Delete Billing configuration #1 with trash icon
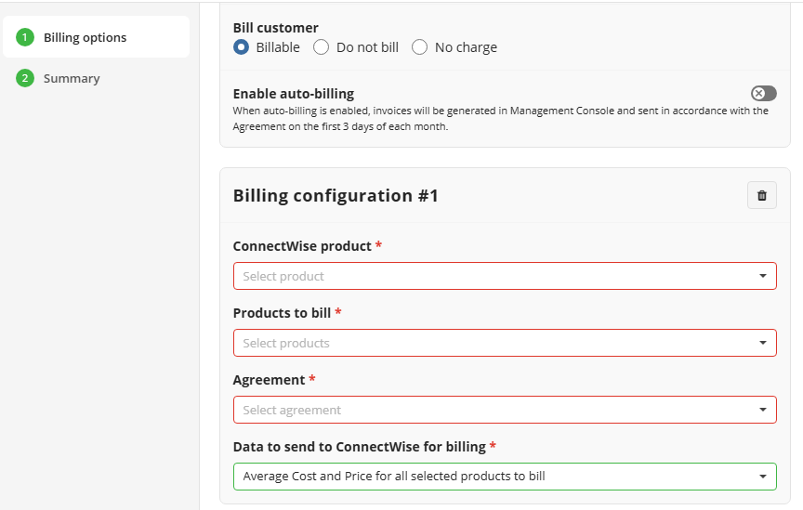 pos(761,195)
